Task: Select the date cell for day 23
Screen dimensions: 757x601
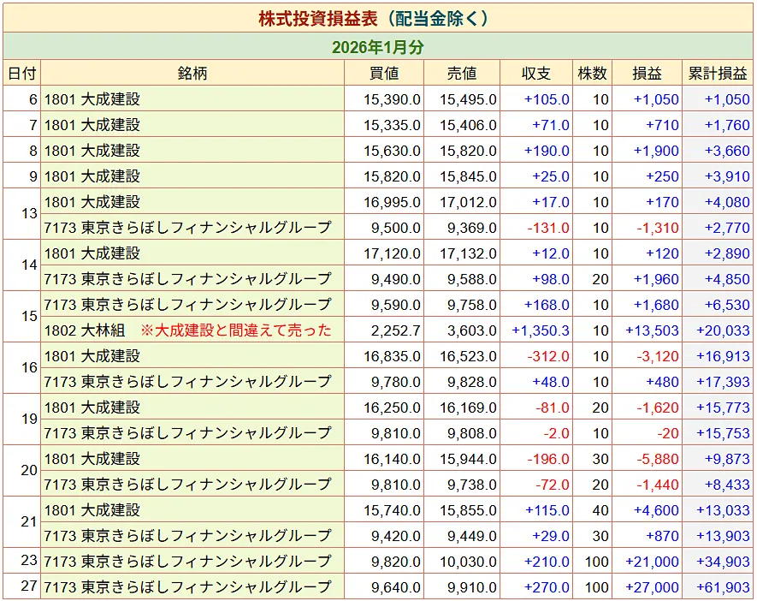Action: tap(21, 562)
